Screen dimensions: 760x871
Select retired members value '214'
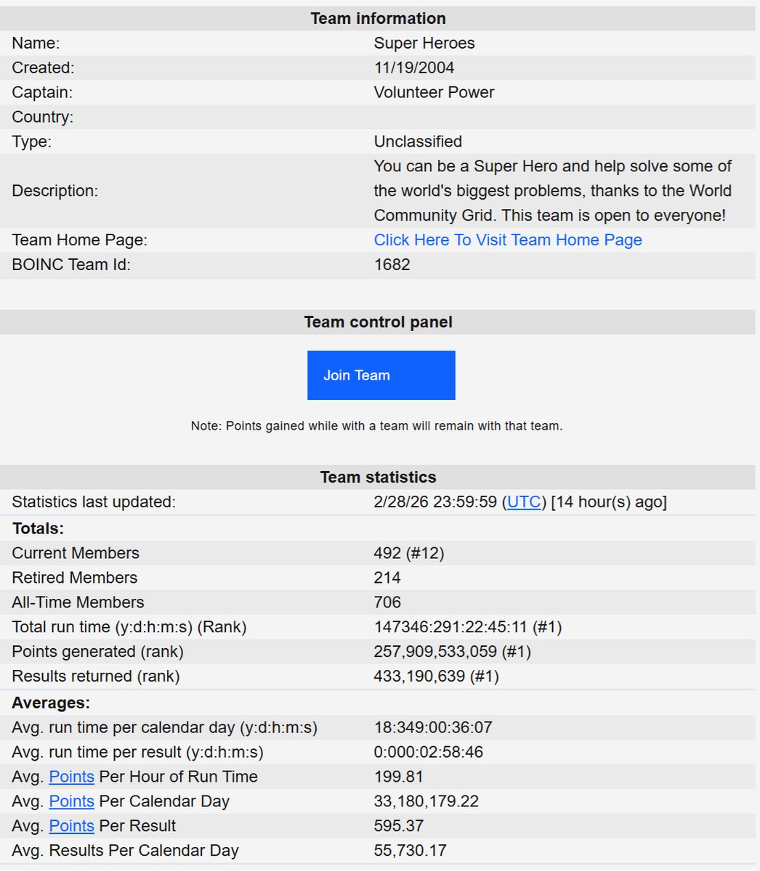coord(387,578)
